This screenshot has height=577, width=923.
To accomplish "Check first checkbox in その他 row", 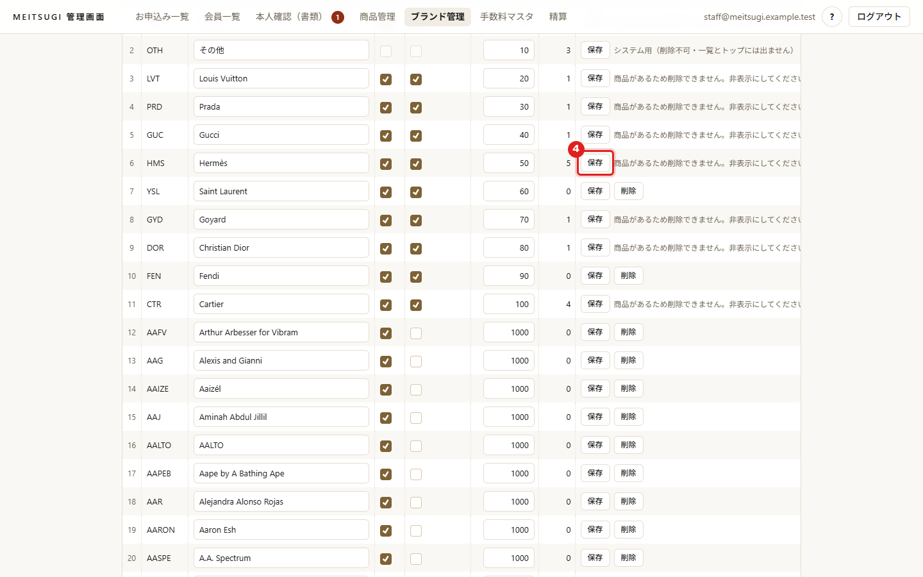I will click(386, 51).
